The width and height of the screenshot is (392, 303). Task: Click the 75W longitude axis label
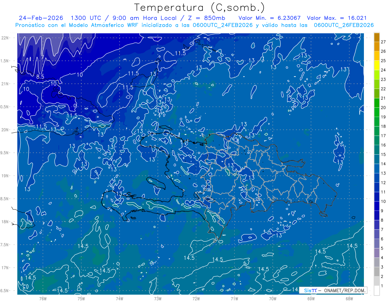(x=81, y=299)
